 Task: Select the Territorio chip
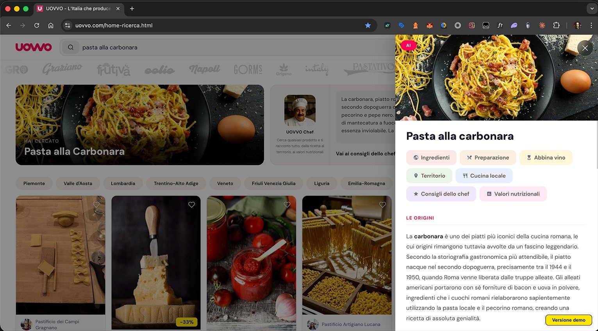tap(429, 176)
